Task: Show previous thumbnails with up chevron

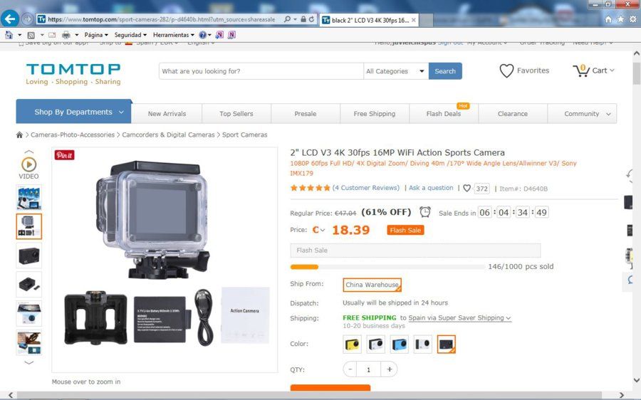Action: (28, 152)
